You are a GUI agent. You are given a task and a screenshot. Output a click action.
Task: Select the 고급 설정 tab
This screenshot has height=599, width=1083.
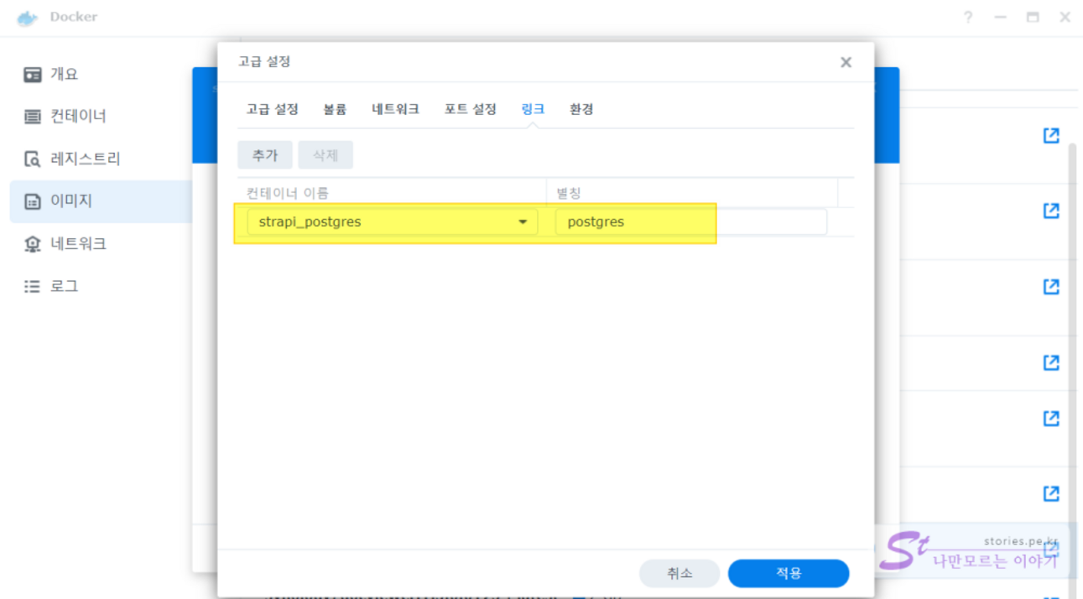272,109
